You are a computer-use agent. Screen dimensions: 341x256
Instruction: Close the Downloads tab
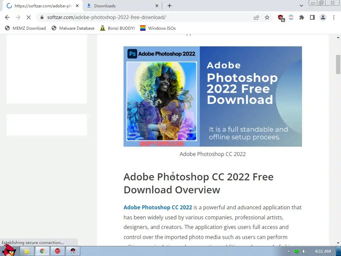[x=157, y=6]
